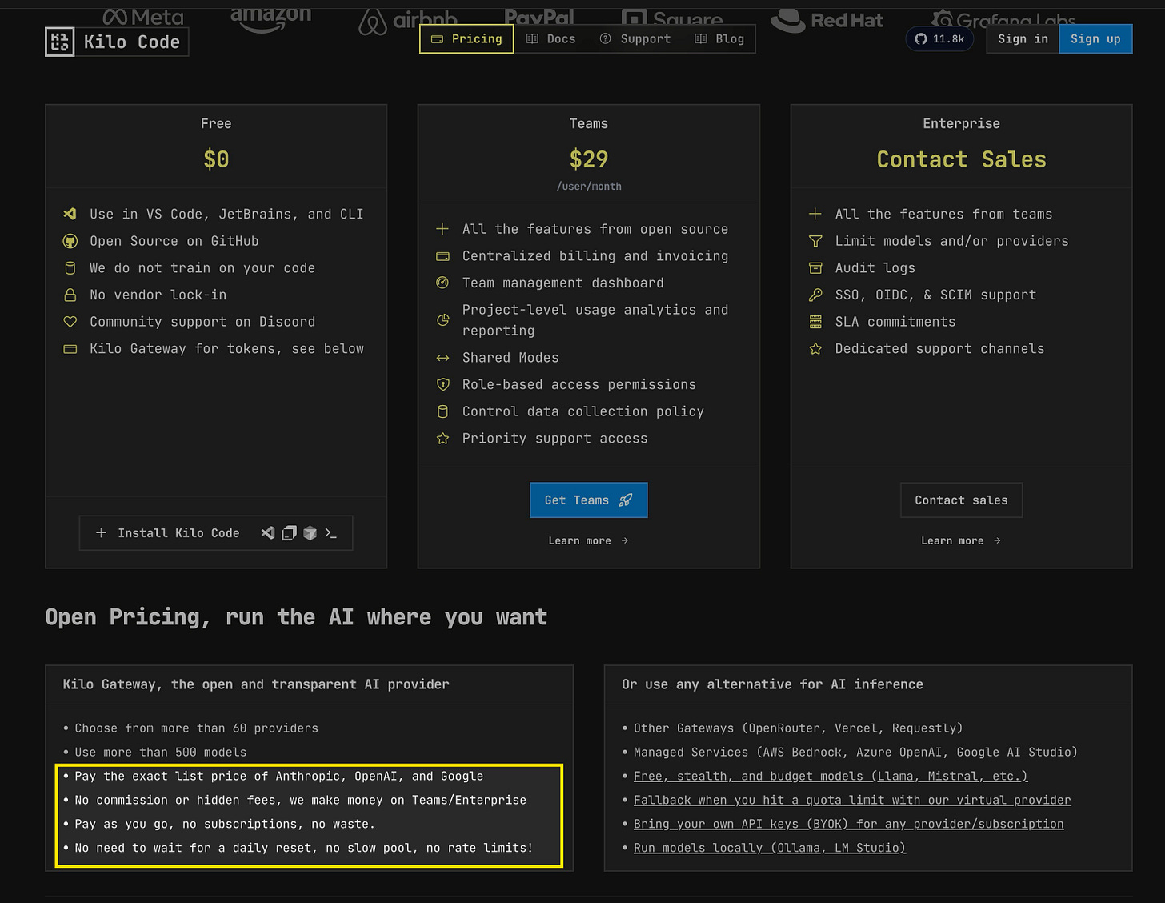1165x903 pixels.
Task: Click pie chart icon beside Project-level usage analytics
Action: tap(442, 320)
